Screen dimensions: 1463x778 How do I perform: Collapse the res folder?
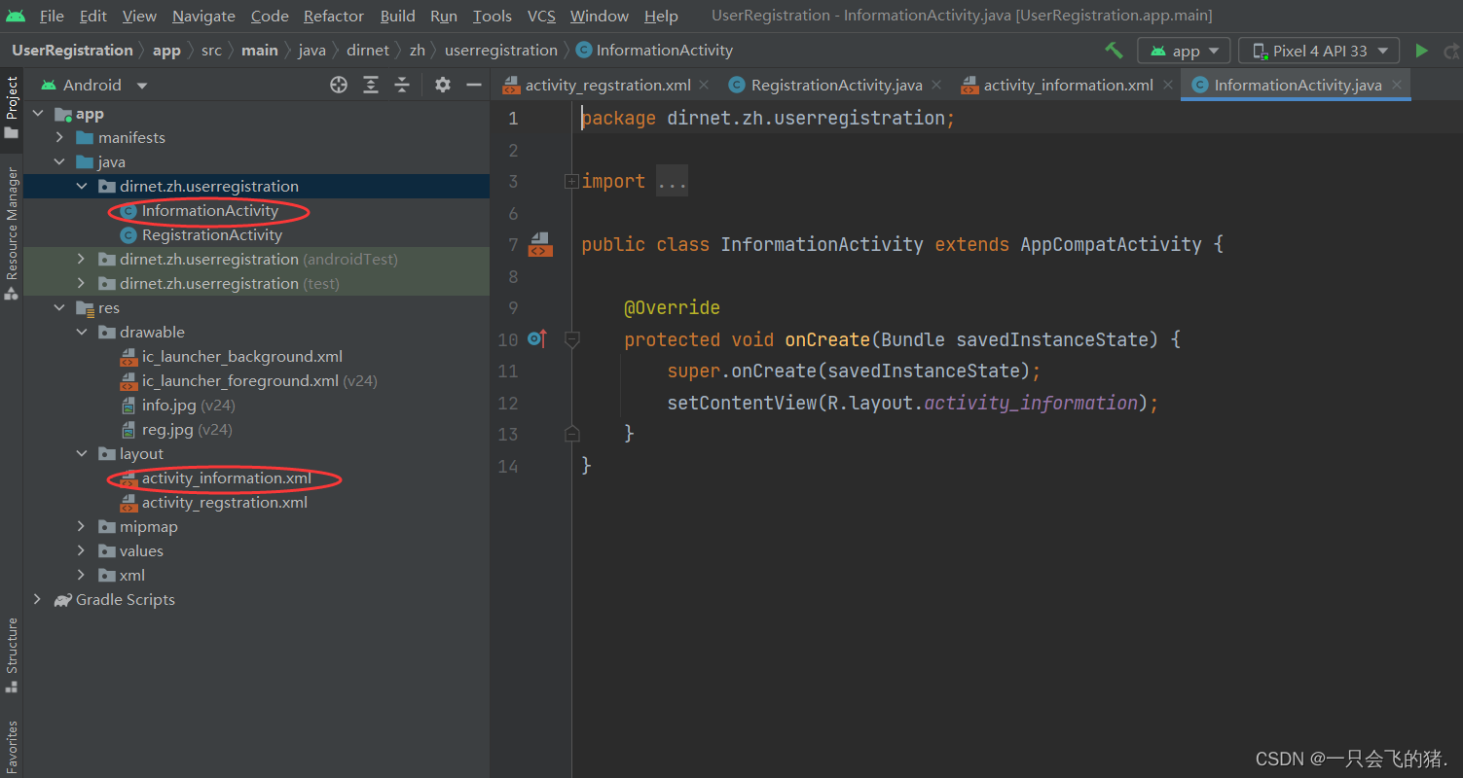pyautogui.click(x=60, y=308)
